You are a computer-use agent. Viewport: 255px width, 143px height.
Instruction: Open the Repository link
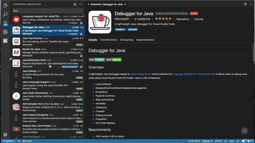coord(182,19)
